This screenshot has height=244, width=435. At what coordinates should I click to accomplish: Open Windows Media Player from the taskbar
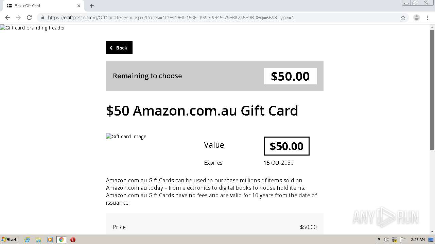pyautogui.click(x=50, y=240)
